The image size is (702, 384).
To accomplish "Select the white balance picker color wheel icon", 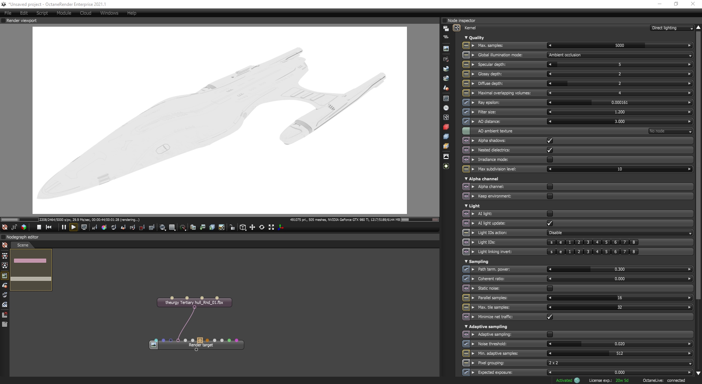I will coord(104,227).
